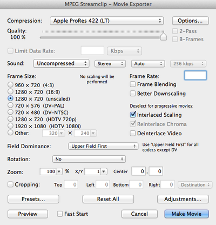
Task: Click the Options... button
Action: [191, 21]
